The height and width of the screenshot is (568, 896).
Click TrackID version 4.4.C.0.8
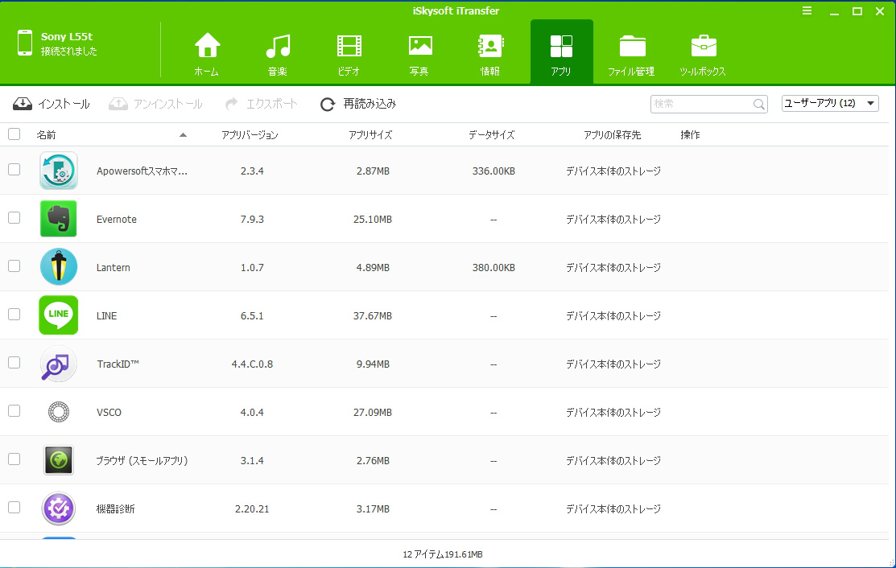click(x=252, y=364)
